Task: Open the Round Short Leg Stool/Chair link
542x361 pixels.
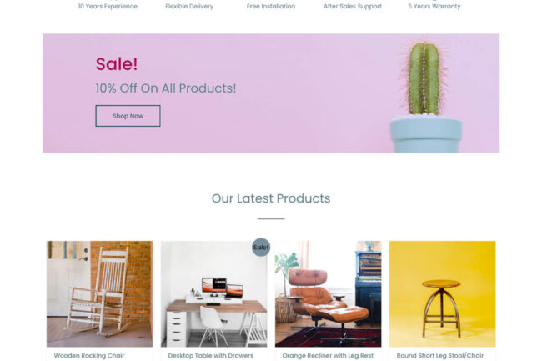Action: 440,355
